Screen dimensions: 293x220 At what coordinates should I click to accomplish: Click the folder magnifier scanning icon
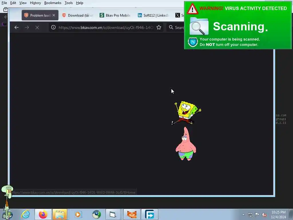(x=199, y=26)
